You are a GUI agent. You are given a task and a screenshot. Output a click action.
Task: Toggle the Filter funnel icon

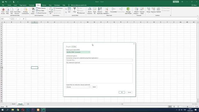75,10
